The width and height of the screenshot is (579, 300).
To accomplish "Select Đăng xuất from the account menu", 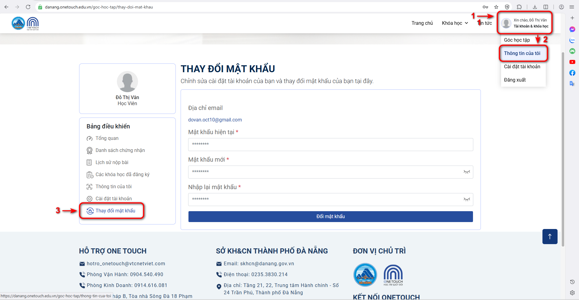I will click(515, 80).
